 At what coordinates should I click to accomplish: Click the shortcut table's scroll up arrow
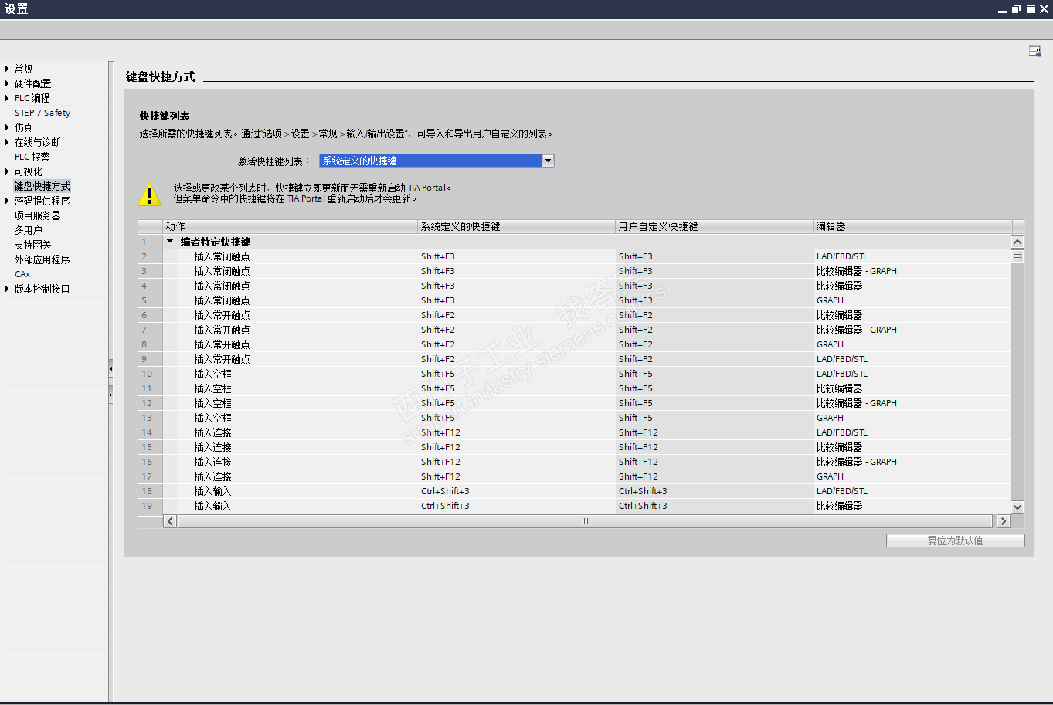pyautogui.click(x=1017, y=242)
